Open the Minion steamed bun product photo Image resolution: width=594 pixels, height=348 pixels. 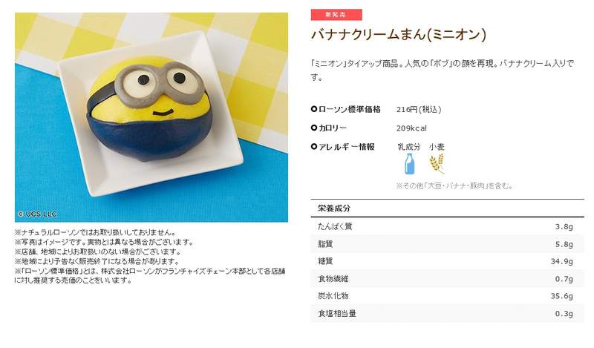[x=151, y=117]
